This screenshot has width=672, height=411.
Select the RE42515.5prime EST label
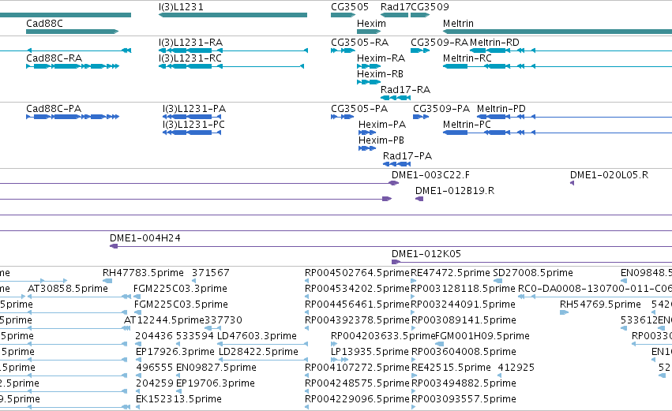[x=451, y=368]
